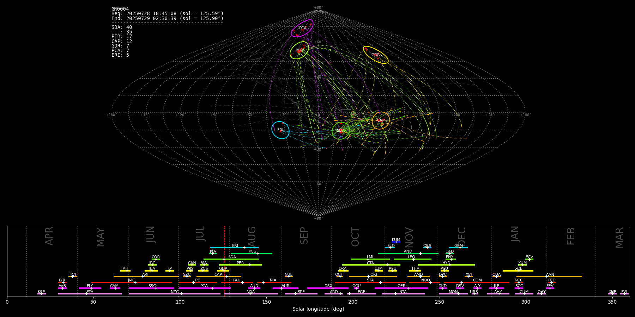Click the JMC red shower bar
The width and height of the screenshot is (635, 317).
(x=132, y=282)
